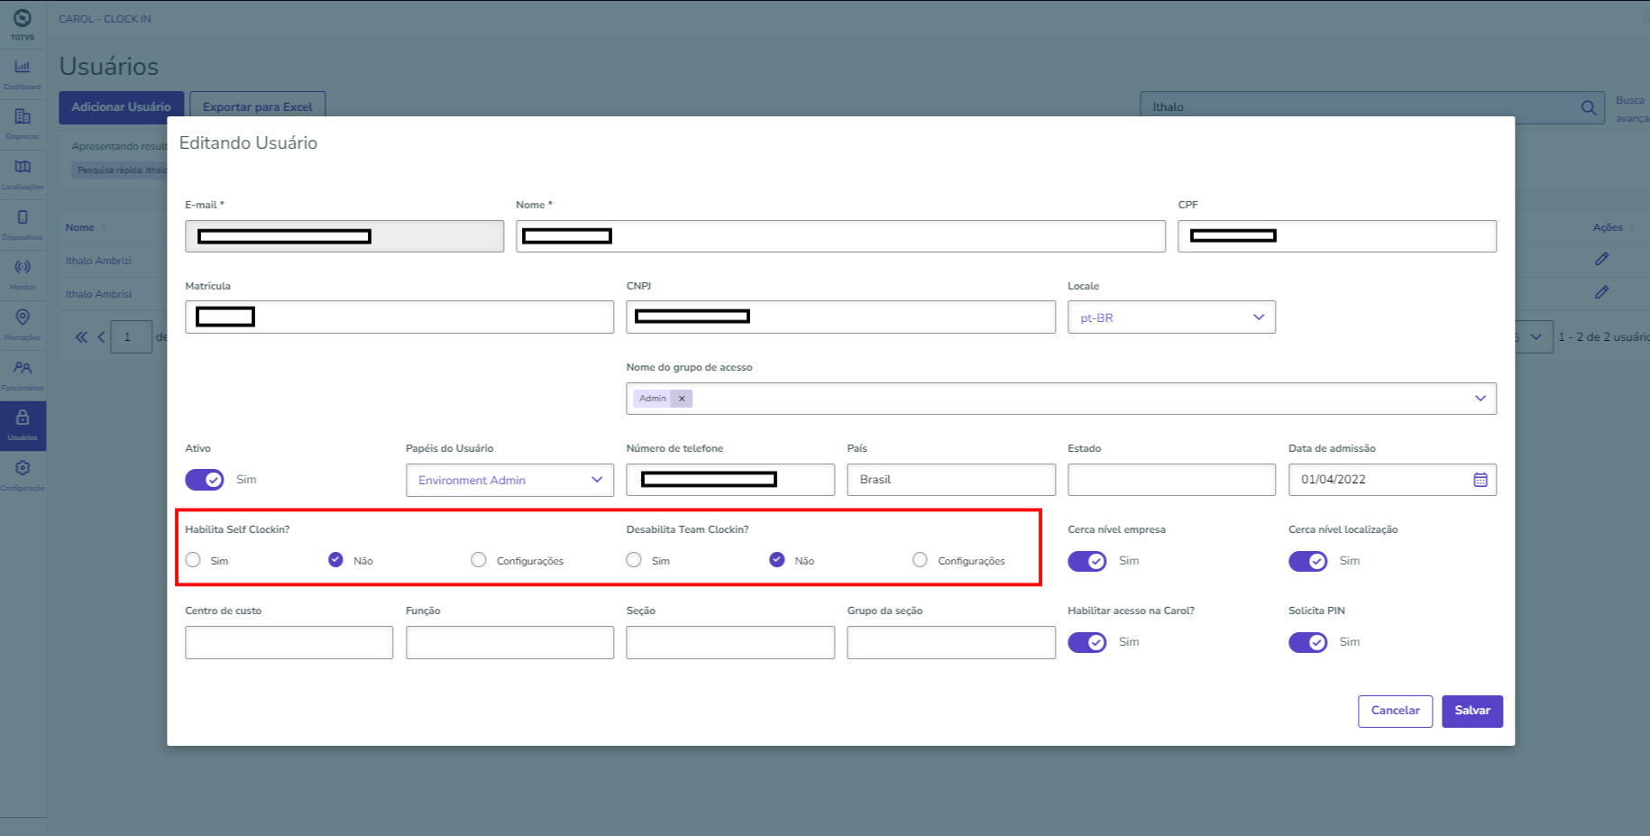
Task: Cancel editing with the Cancelar button
Action: pos(1395,711)
